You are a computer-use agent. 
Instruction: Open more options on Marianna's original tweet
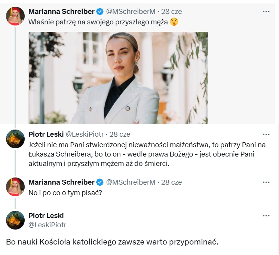266,12
